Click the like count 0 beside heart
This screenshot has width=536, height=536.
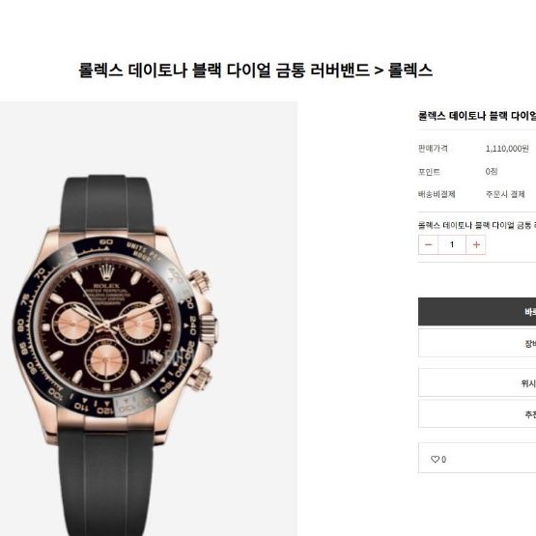pyautogui.click(x=443, y=460)
